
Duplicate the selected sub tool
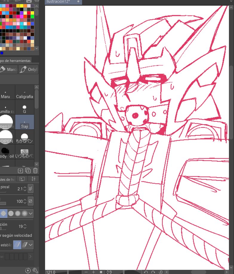[x=28, y=170]
